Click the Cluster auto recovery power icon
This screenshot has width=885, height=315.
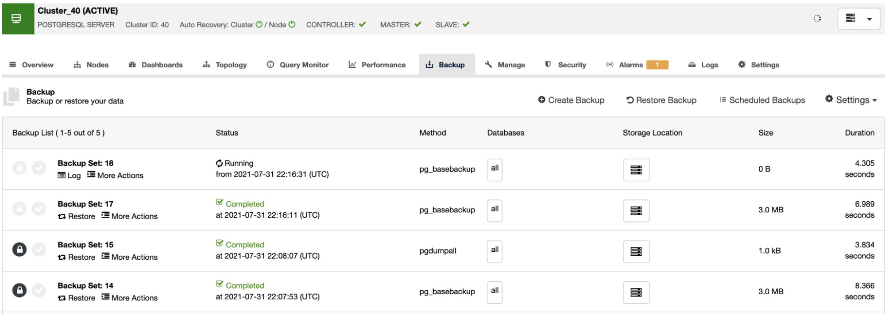259,25
